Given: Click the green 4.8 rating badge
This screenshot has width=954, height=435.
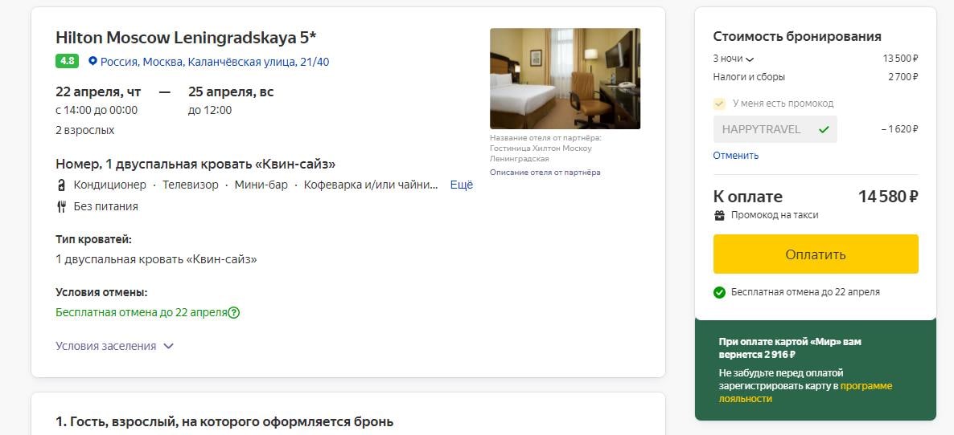Looking at the screenshot, I should click(66, 61).
